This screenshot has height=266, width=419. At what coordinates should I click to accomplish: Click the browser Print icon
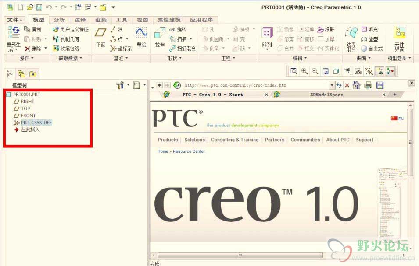click(368, 85)
